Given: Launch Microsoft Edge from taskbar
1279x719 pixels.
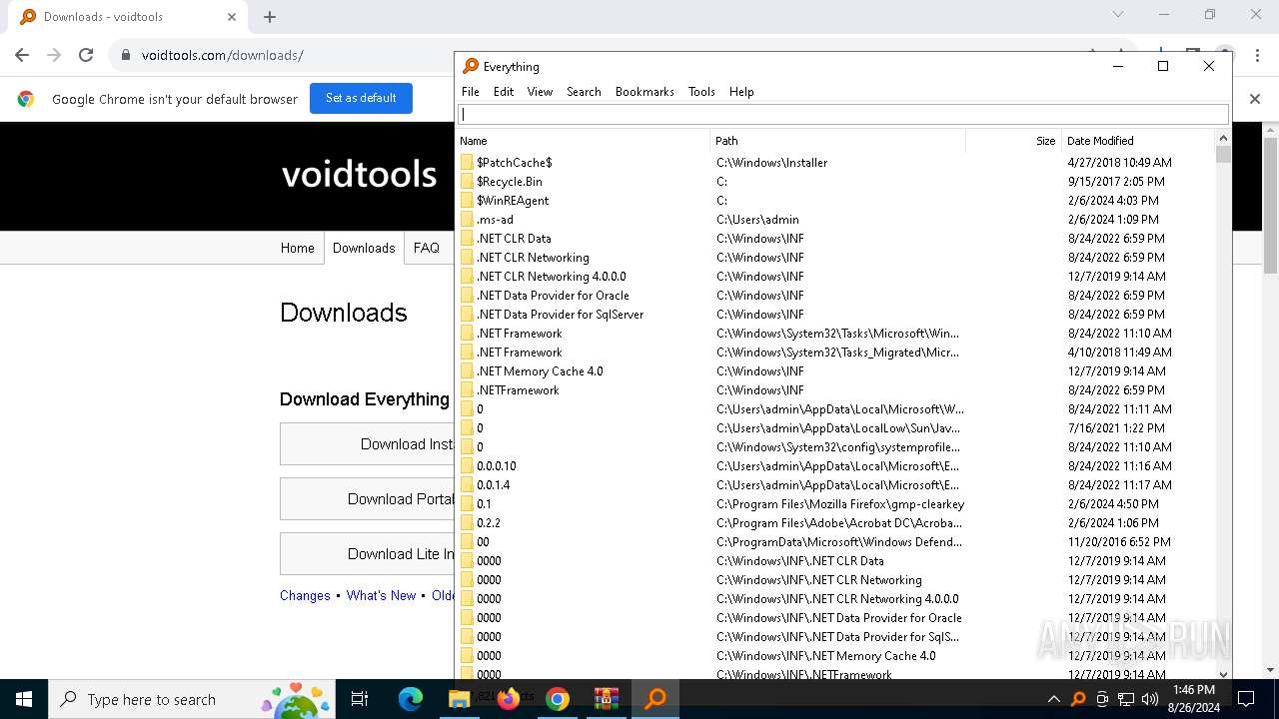Looking at the screenshot, I should [411, 699].
